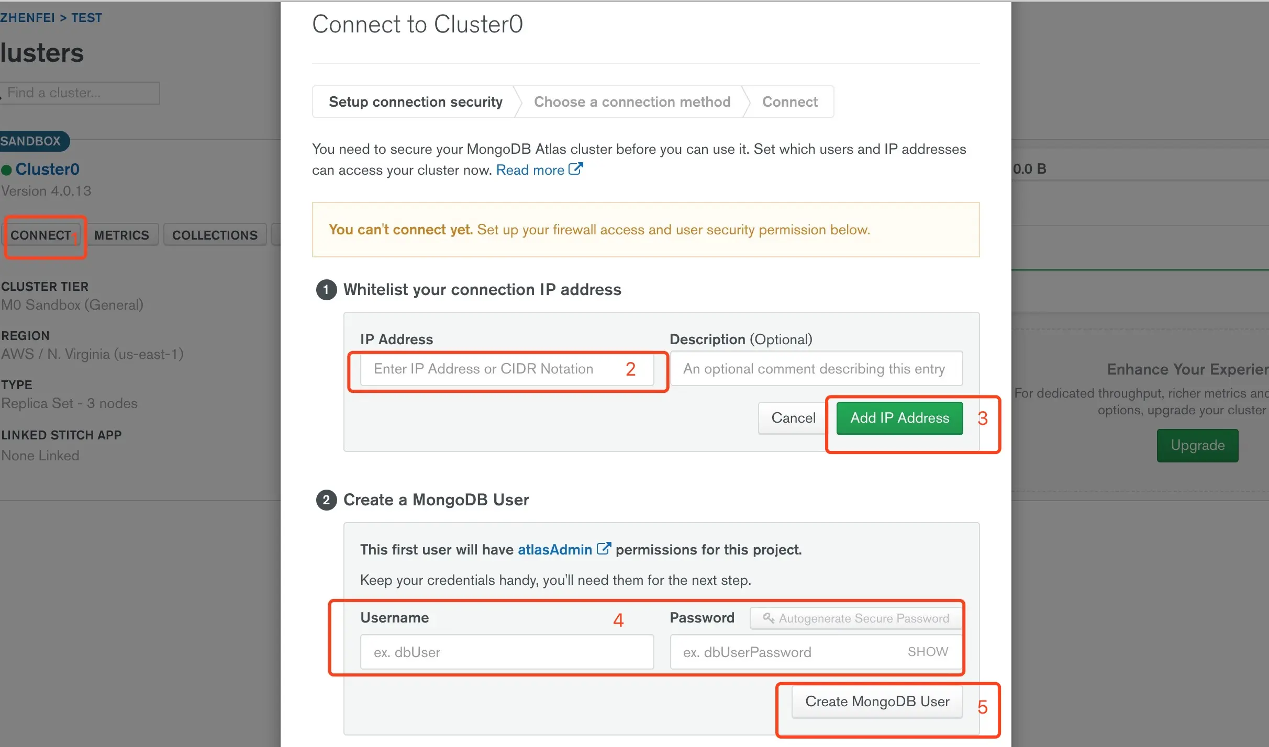The height and width of the screenshot is (747, 1269).
Task: Open the Read more link
Action: click(x=530, y=170)
